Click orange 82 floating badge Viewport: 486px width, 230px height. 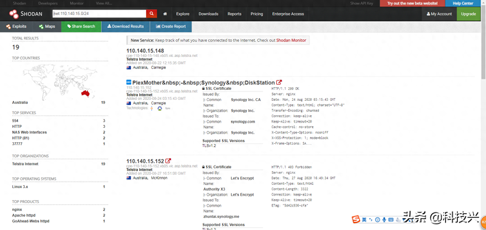pyautogui.click(x=483, y=221)
